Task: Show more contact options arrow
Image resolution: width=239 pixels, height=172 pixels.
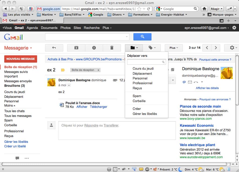Action: click(202, 82)
